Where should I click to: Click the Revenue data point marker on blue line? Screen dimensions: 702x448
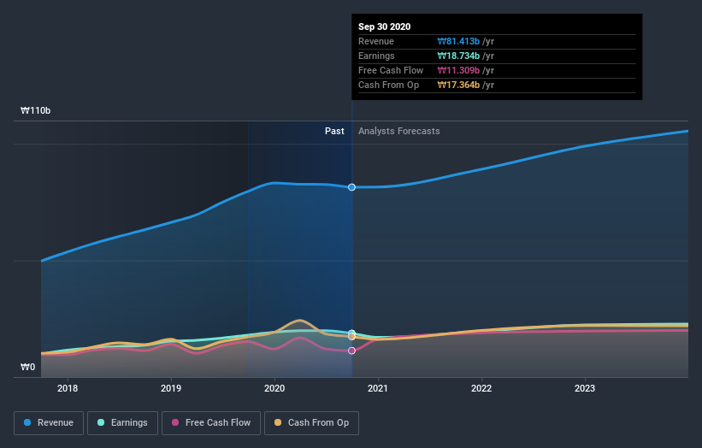coord(352,187)
